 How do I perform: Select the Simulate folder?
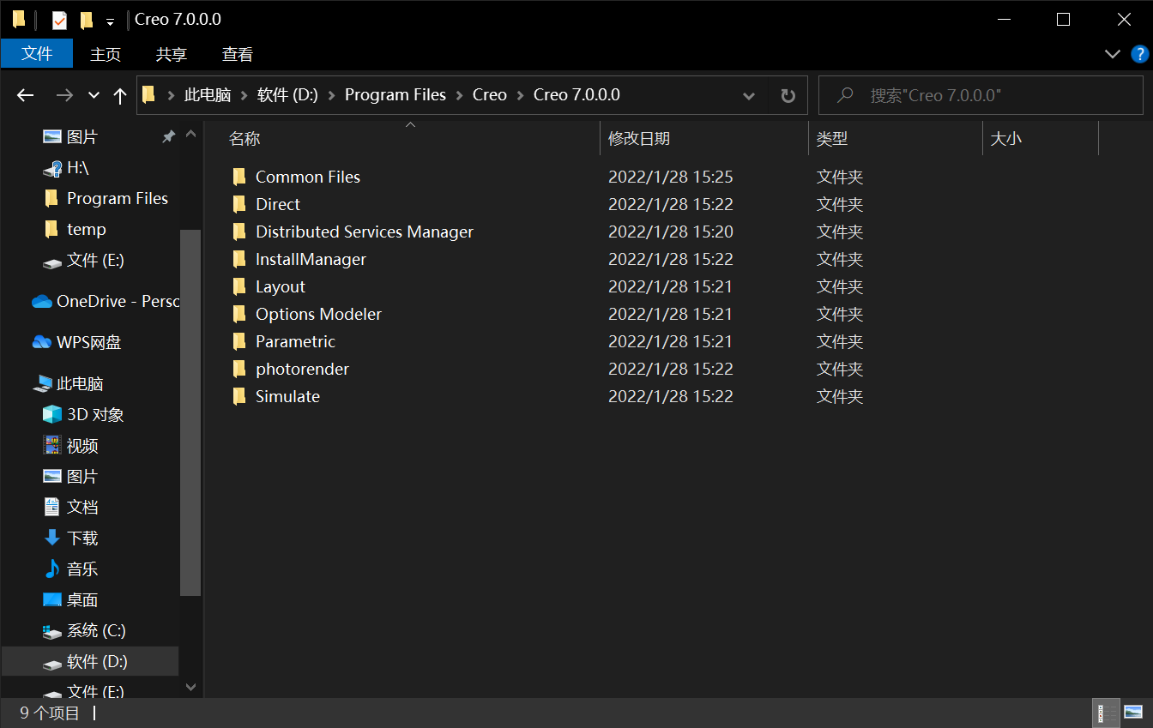287,396
